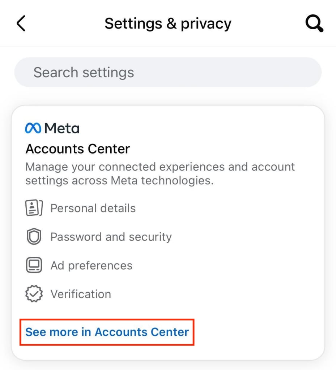
Task: Tap the Verification badge checkmark icon
Action: (34, 294)
